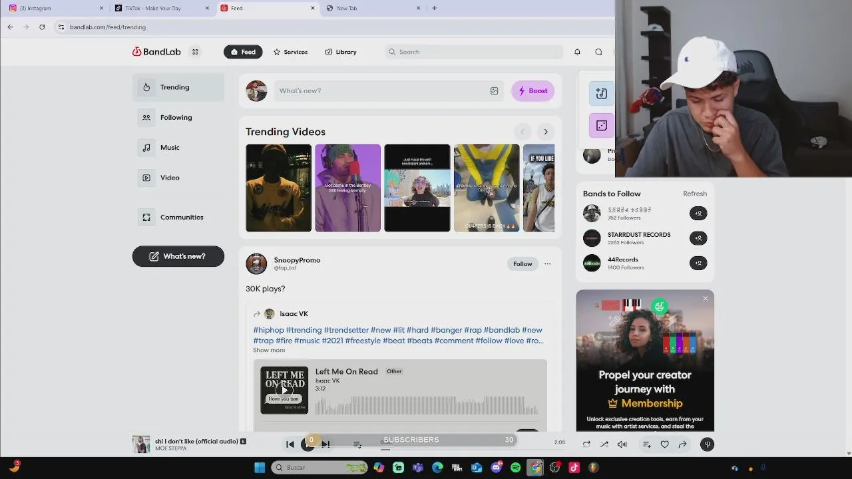The height and width of the screenshot is (479, 852).
Task: Open STARRDUST RECORDS band page
Action: (x=639, y=235)
